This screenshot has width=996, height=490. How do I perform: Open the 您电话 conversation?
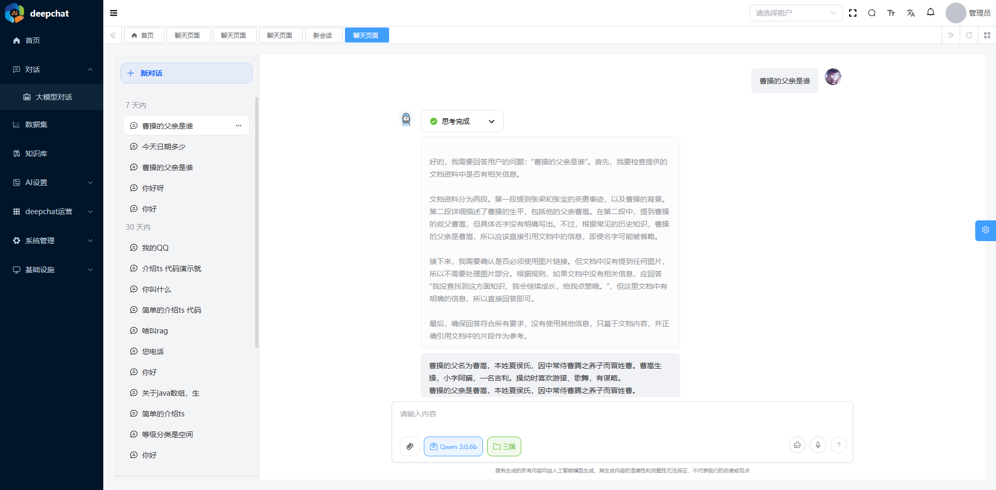coord(186,352)
